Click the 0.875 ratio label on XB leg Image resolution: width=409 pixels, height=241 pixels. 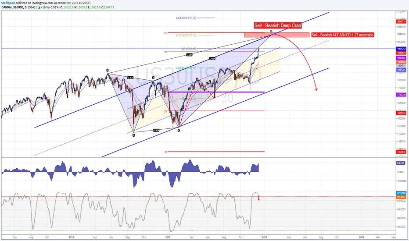point(130,78)
